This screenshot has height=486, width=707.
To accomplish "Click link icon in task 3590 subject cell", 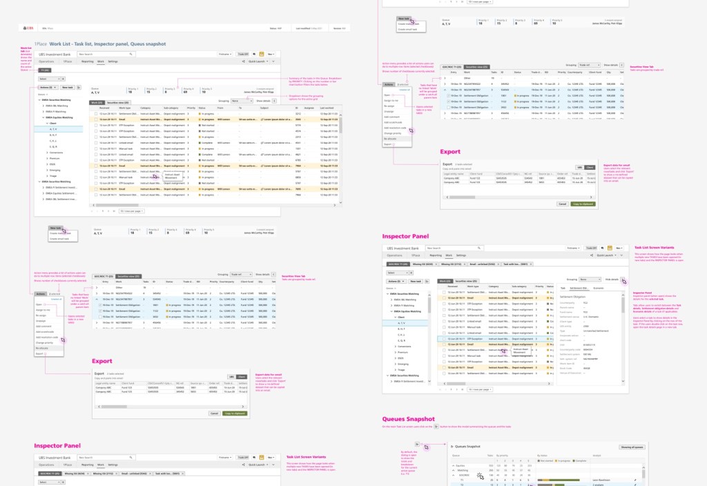I will pos(261,119).
